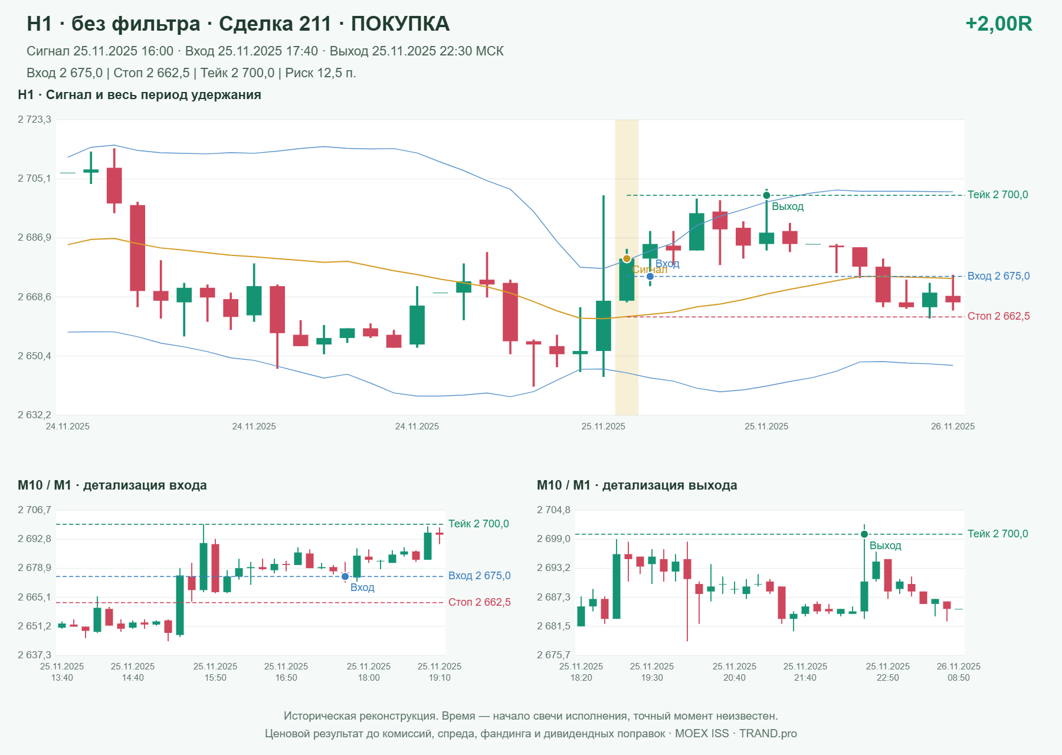Click the highlighted signal candle band on H1 chart

point(627,267)
